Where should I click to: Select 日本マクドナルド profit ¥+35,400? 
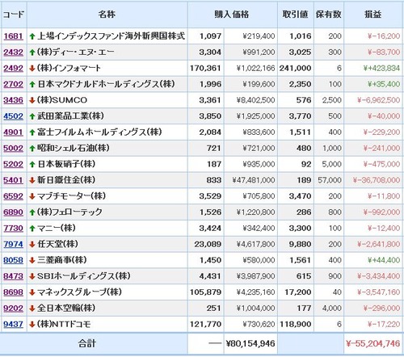[384, 84]
